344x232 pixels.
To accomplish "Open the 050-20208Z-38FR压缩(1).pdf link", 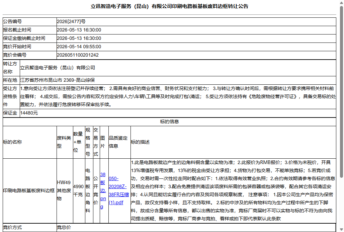I will (x=119, y=190).
